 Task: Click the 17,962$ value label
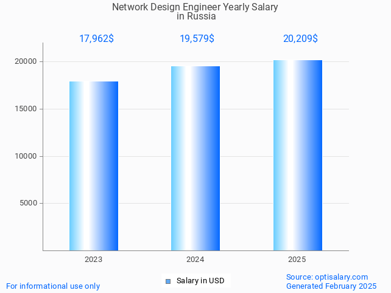pos(96,38)
